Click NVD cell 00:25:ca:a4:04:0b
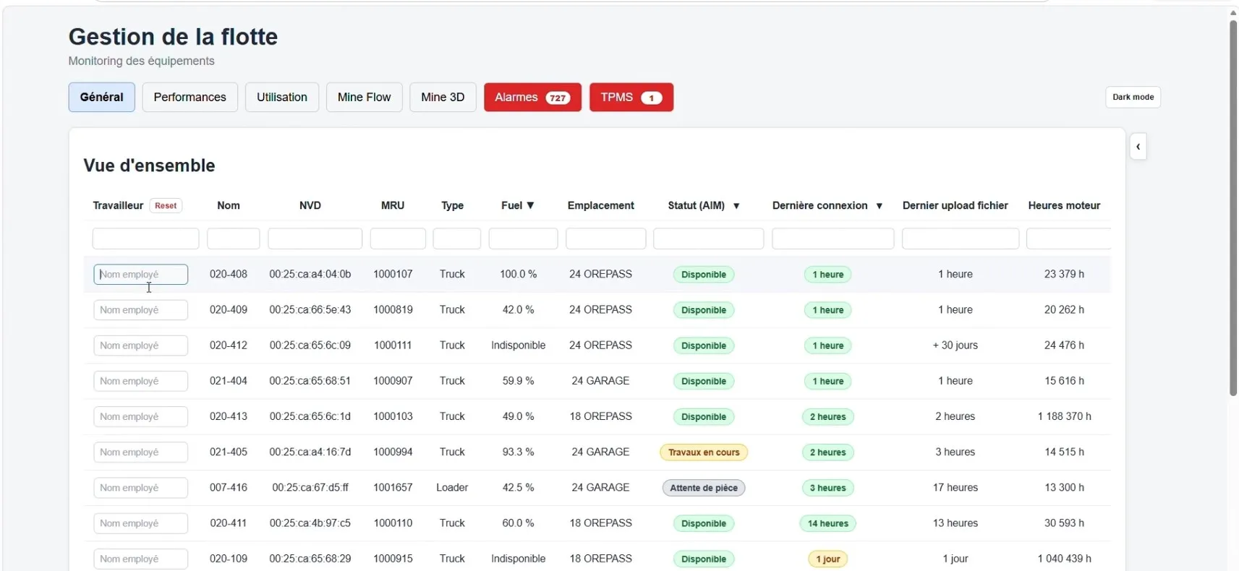 (310, 274)
